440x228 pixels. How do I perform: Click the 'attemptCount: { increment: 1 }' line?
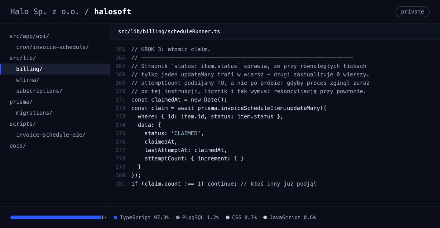coord(194,159)
